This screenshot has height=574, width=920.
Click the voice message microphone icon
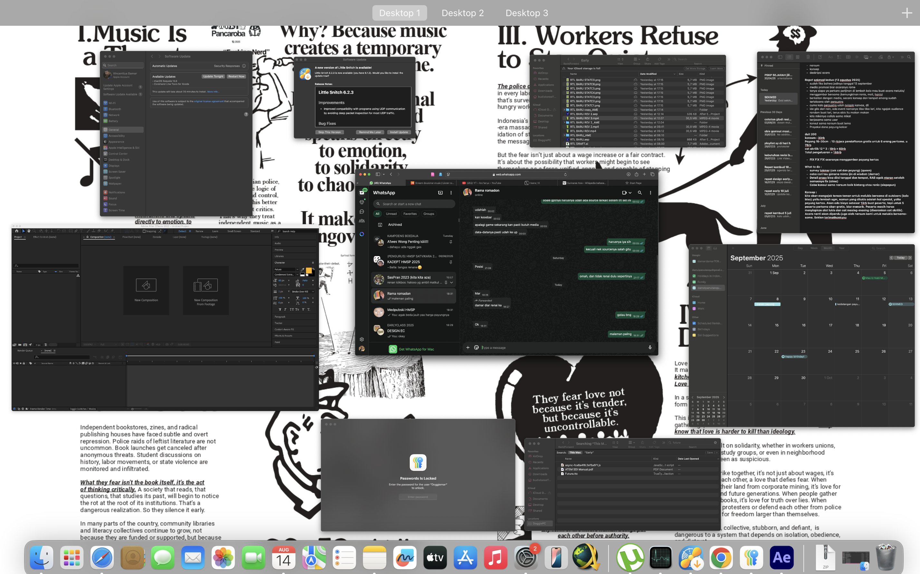coord(650,347)
